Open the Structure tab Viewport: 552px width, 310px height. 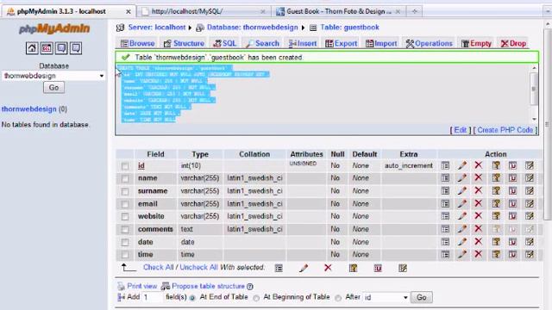click(184, 43)
